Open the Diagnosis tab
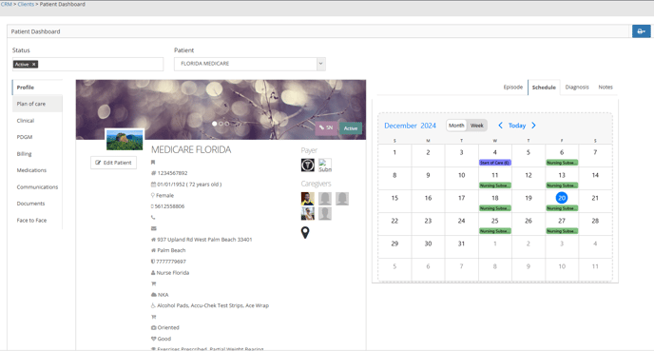Image resolution: width=654 pixels, height=351 pixels. tap(577, 87)
